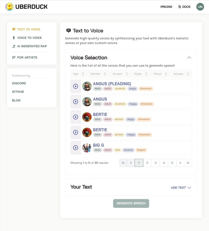209x231 pixels.
Task: Collapse the Voice Selection section
Action: (x=189, y=58)
